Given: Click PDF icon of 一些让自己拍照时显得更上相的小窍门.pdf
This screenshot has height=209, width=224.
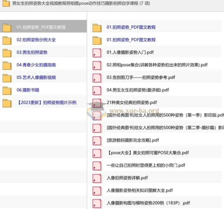Looking at the screenshot, I should [97, 166].
